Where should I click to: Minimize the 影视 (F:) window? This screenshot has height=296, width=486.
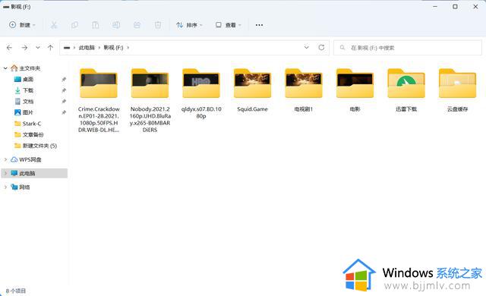click(x=435, y=7)
